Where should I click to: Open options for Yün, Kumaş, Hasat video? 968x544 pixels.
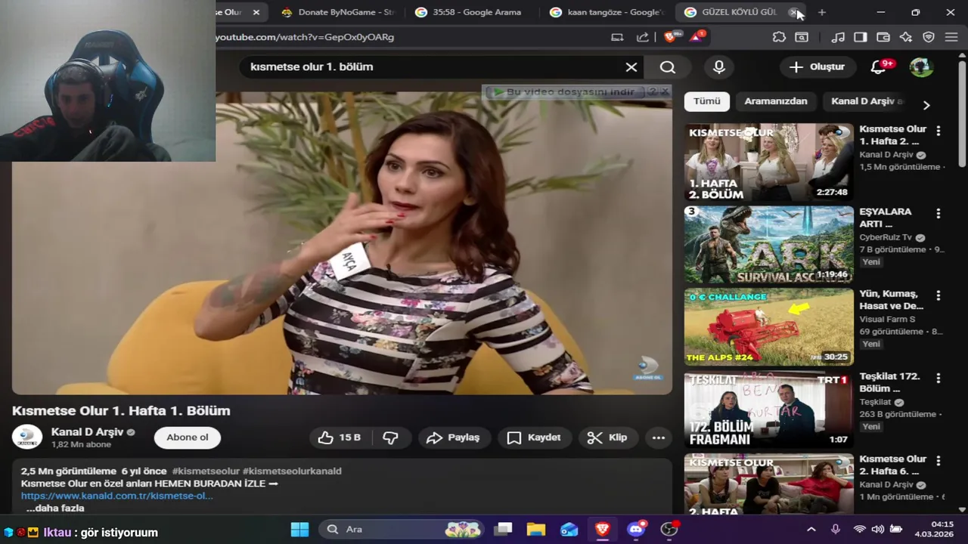point(939,295)
